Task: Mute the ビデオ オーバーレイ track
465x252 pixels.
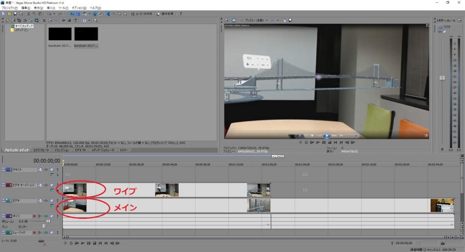Action: click(x=52, y=185)
